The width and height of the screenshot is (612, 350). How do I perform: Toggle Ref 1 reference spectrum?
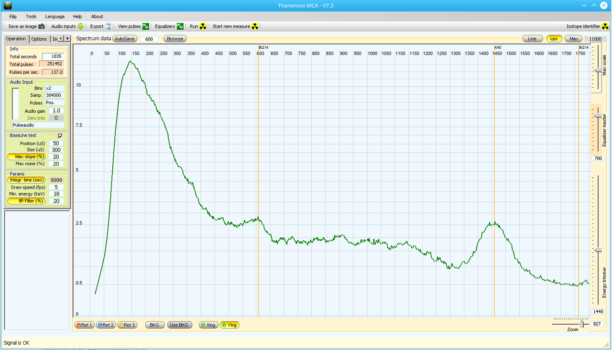(85, 325)
